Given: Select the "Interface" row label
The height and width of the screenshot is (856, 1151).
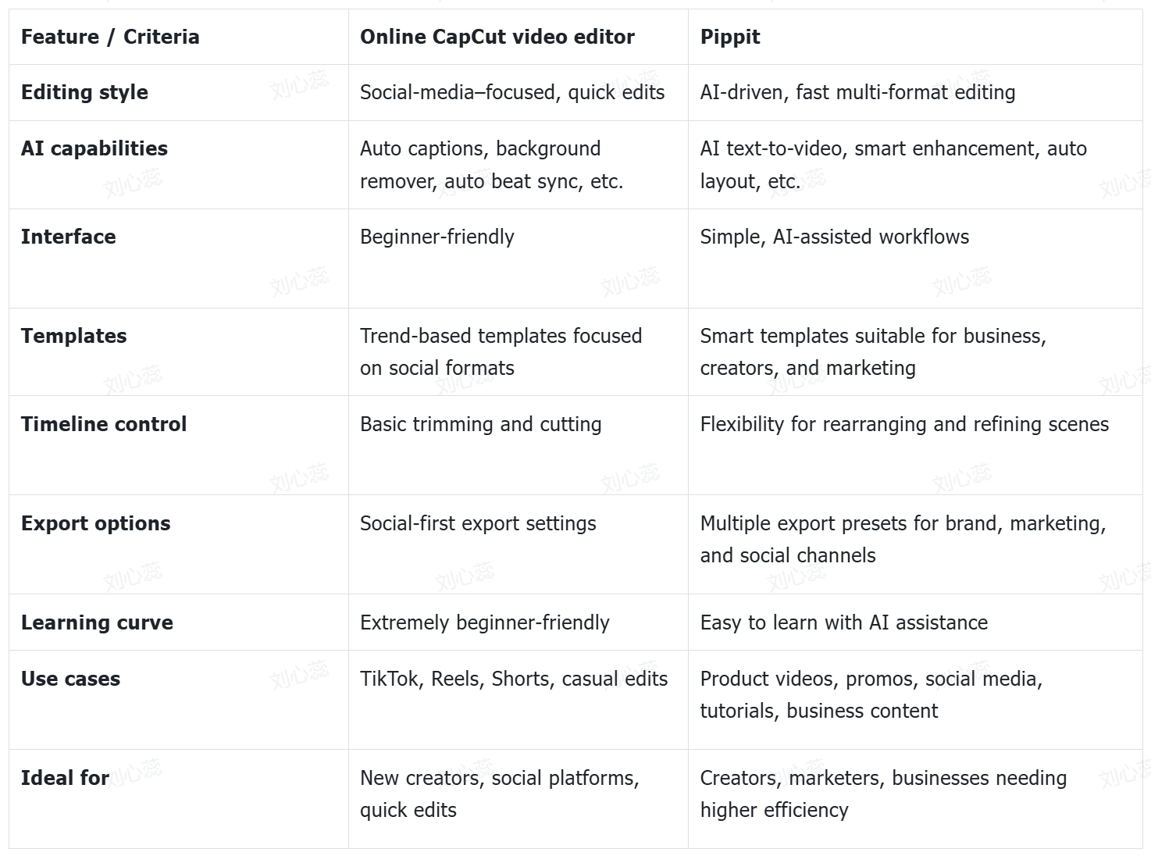Looking at the screenshot, I should click(69, 237).
